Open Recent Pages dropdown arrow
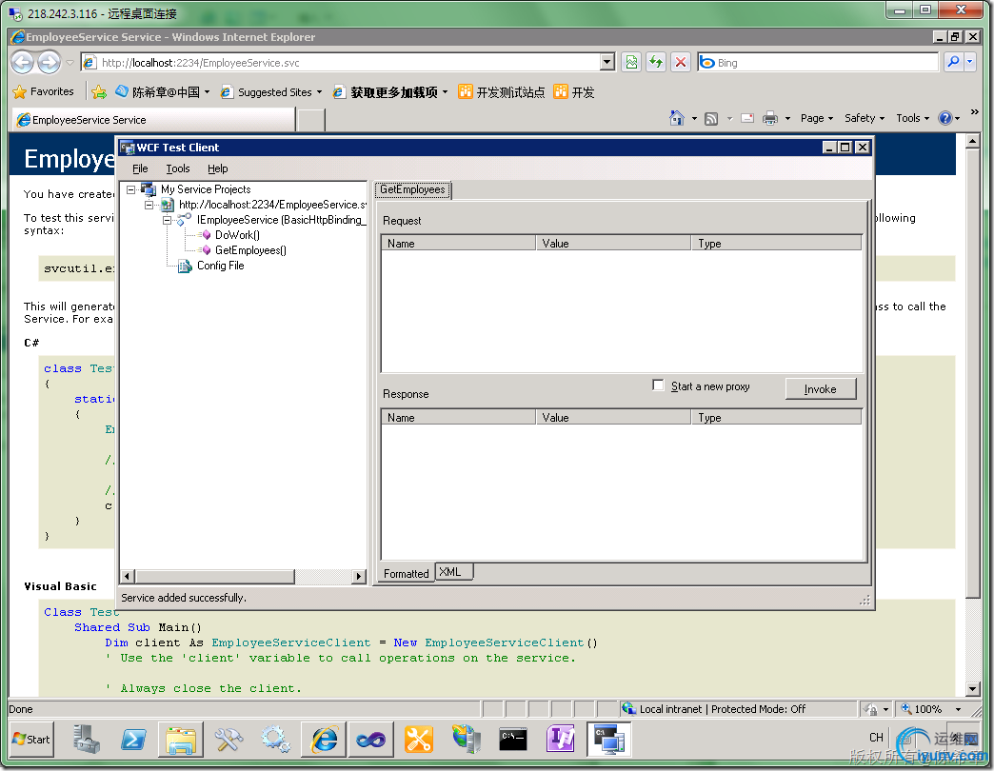Image resolution: width=994 pixels, height=771 pixels. 70,63
